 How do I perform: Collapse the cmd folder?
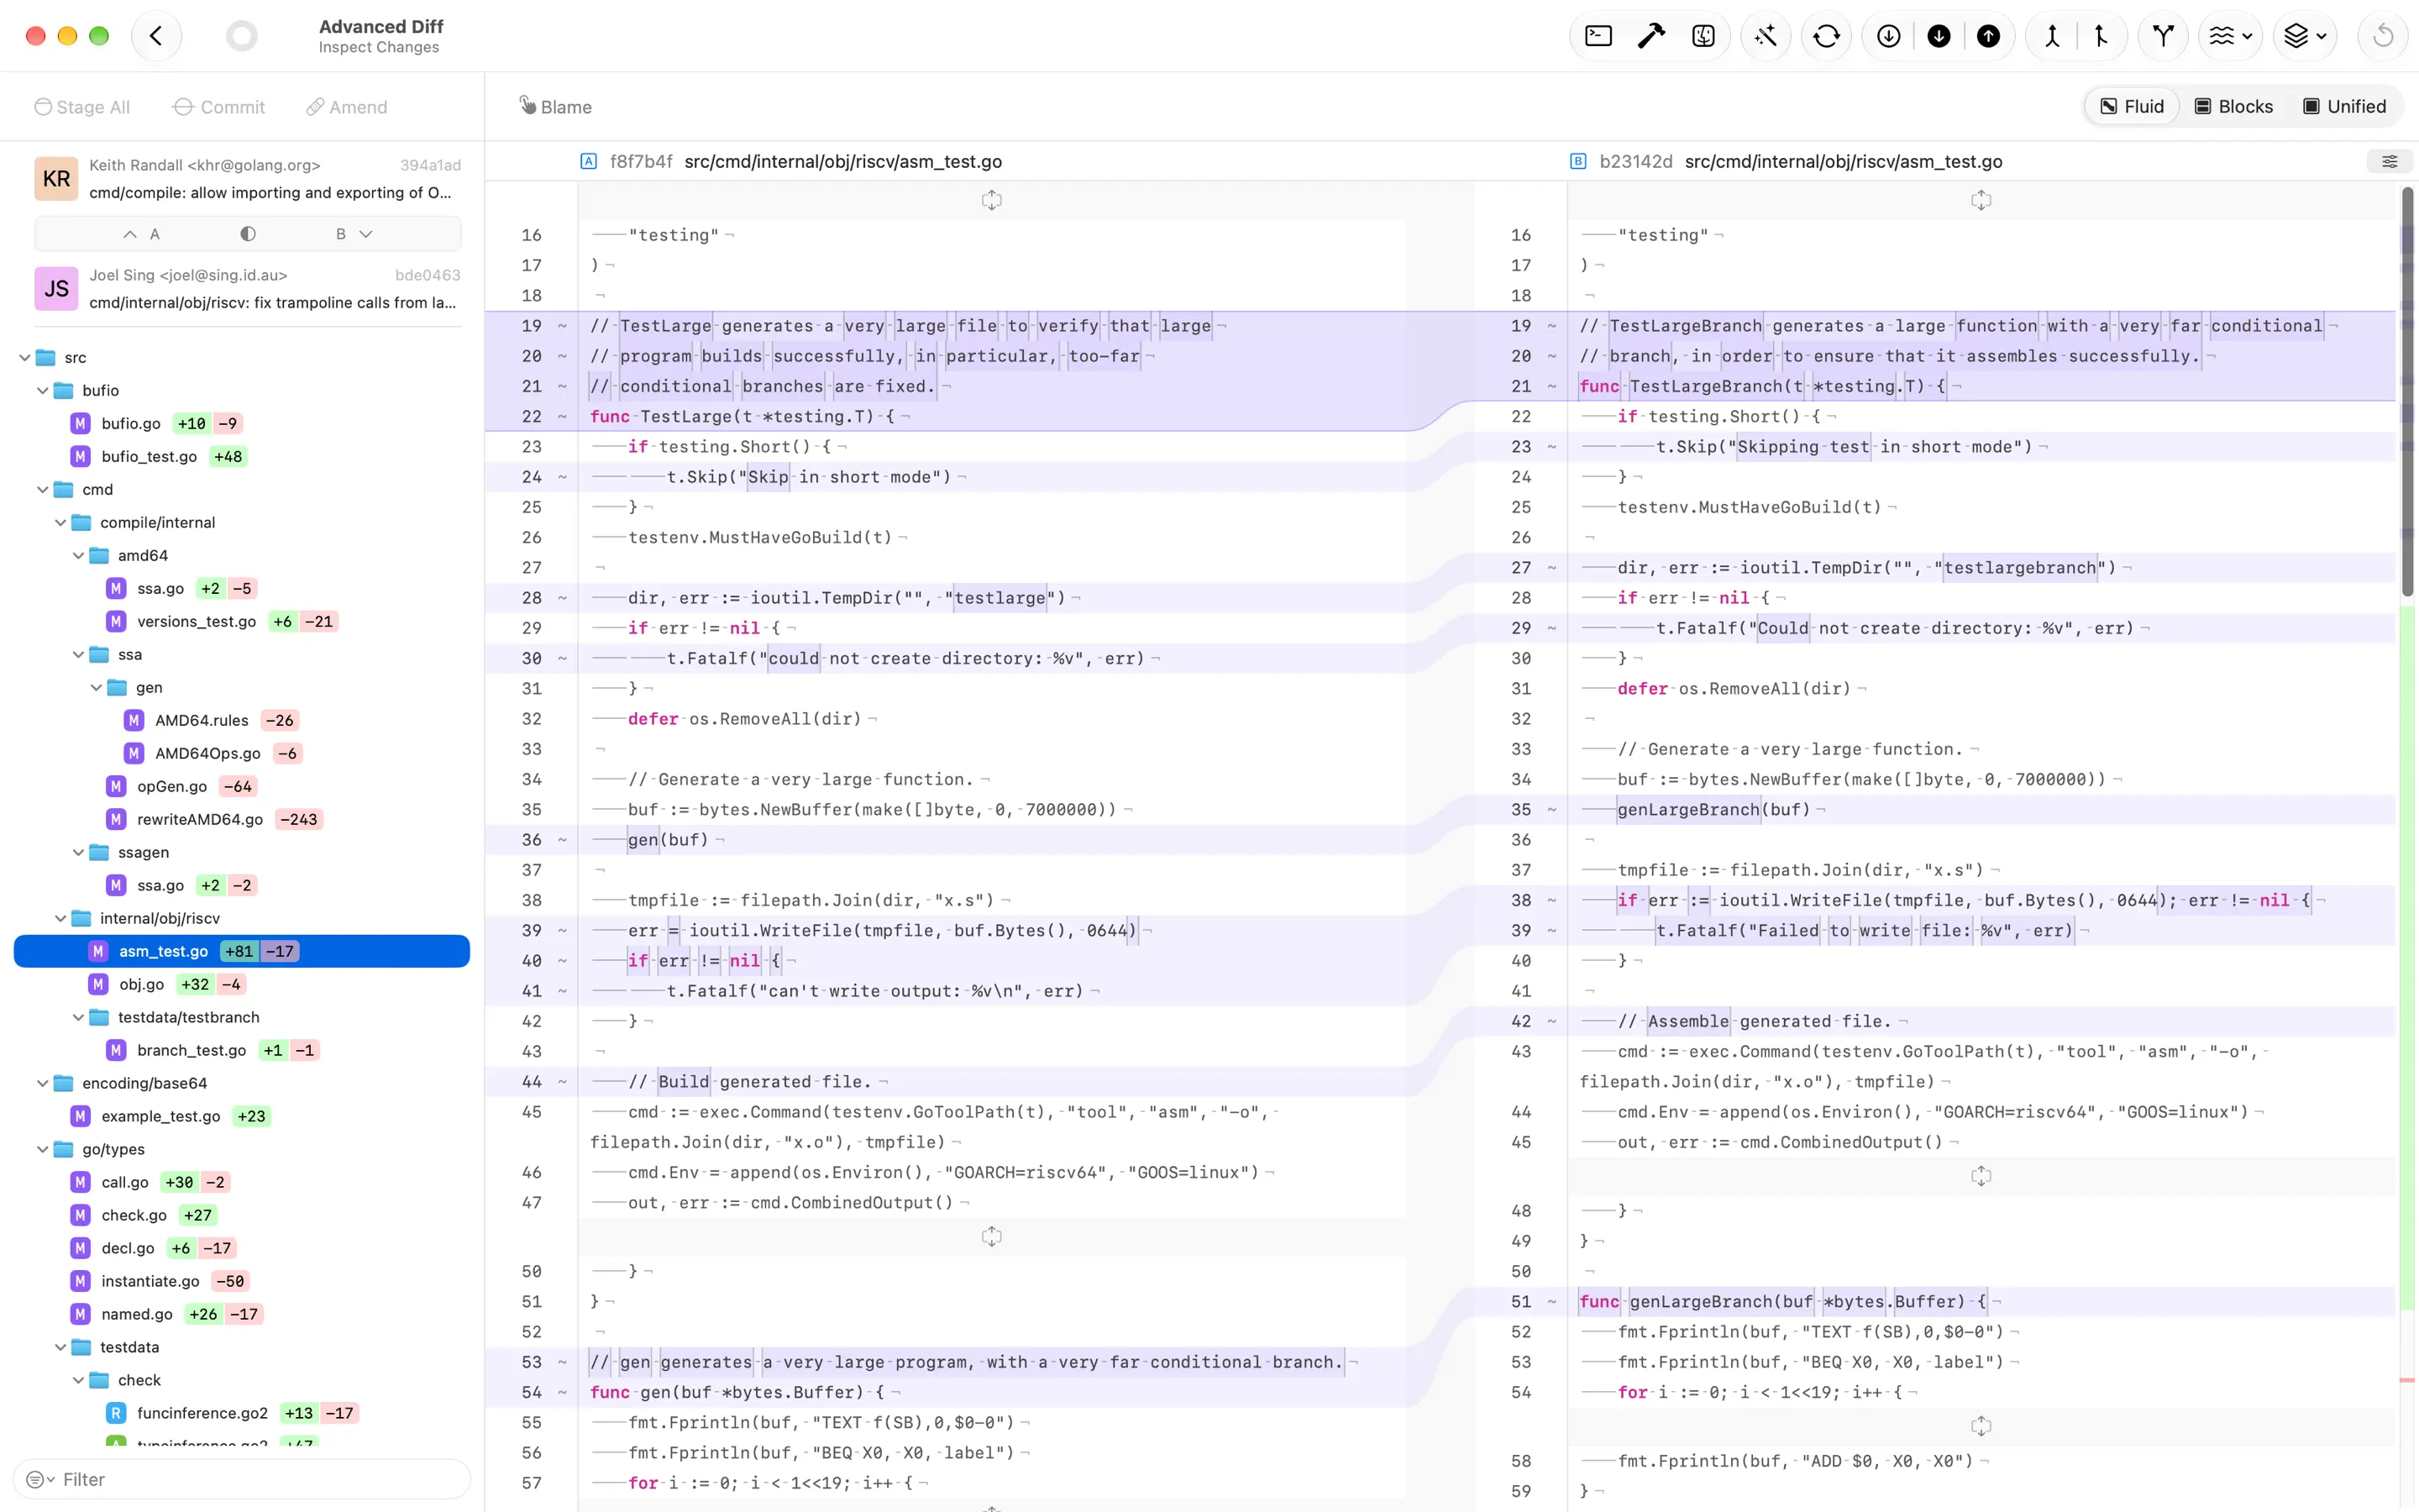43,489
